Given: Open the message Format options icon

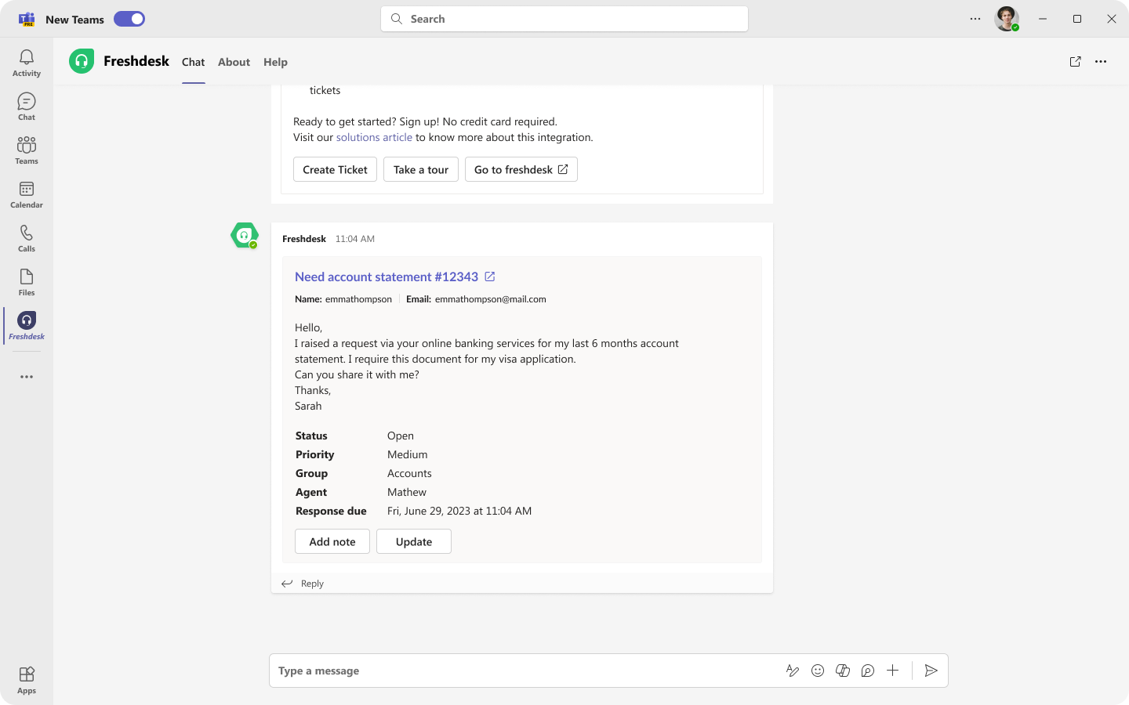Looking at the screenshot, I should (793, 671).
